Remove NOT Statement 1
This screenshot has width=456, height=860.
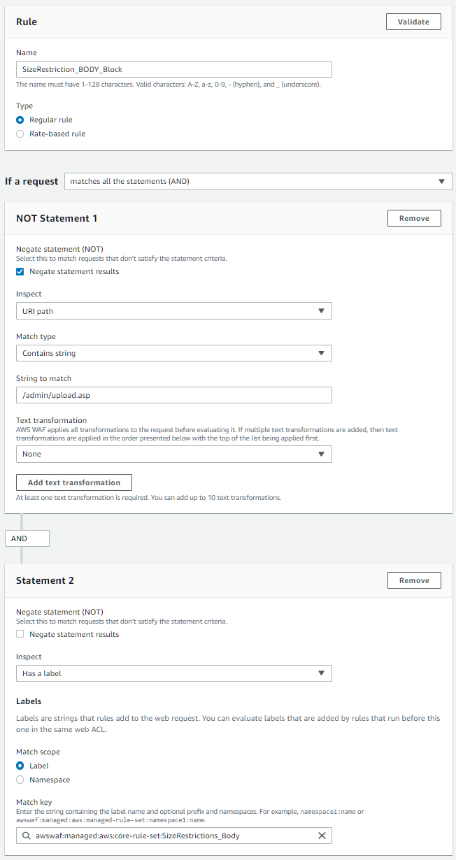(414, 218)
